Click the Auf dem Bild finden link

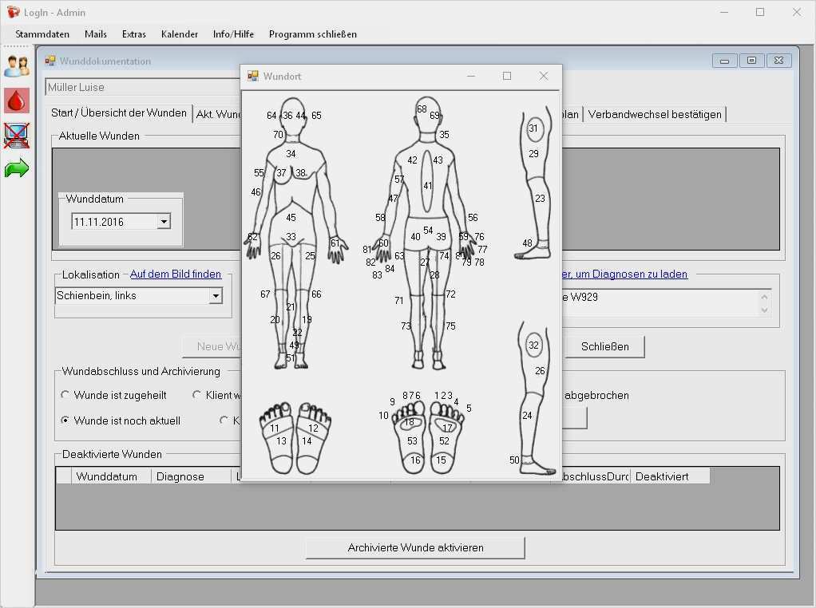[x=176, y=274]
